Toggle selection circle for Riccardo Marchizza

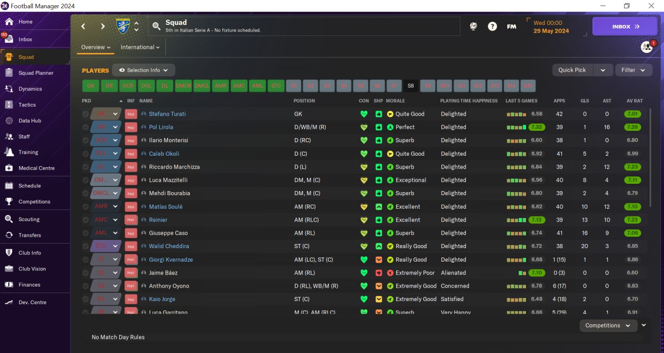(86, 167)
